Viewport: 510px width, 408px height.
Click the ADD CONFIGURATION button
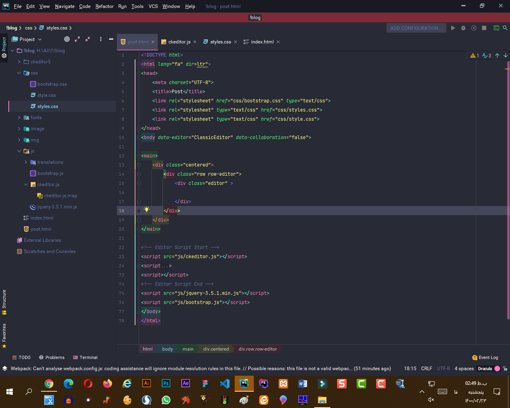[416, 28]
